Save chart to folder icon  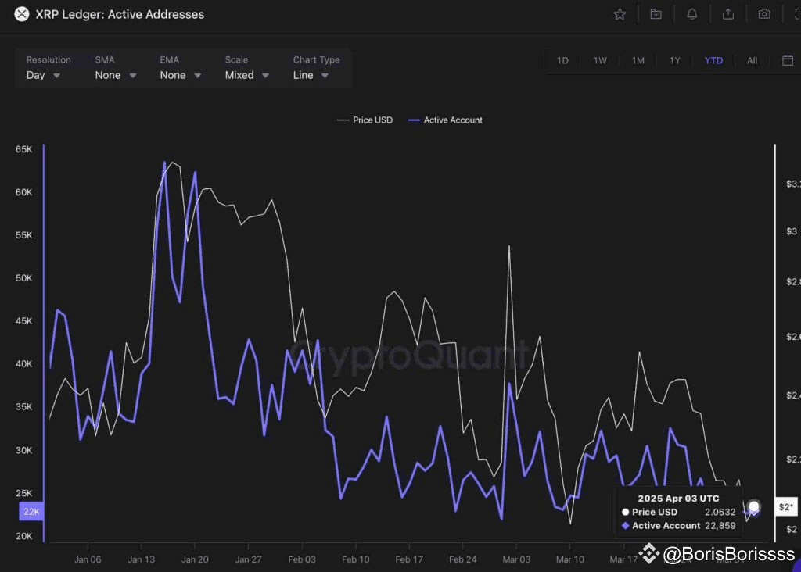(656, 14)
